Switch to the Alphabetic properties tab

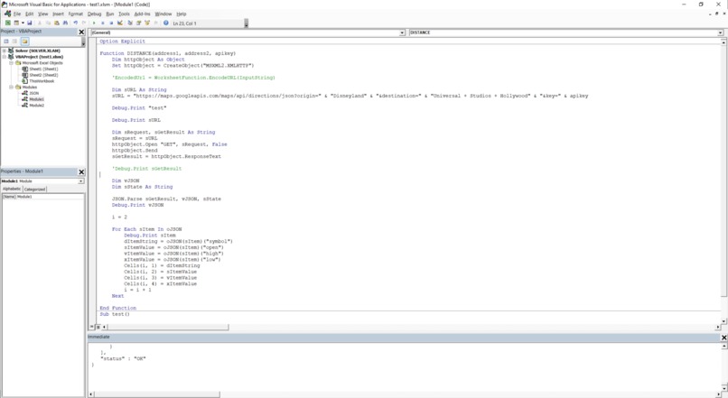(12, 189)
